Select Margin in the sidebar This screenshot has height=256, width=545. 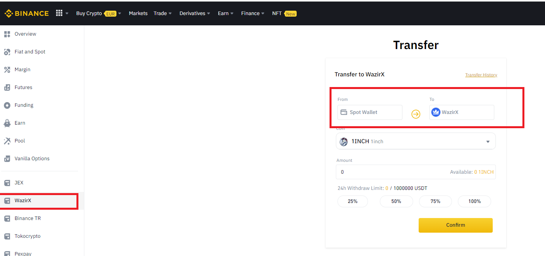(x=23, y=70)
